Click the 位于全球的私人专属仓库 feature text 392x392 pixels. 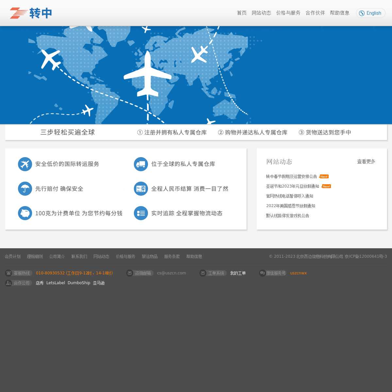point(183,164)
